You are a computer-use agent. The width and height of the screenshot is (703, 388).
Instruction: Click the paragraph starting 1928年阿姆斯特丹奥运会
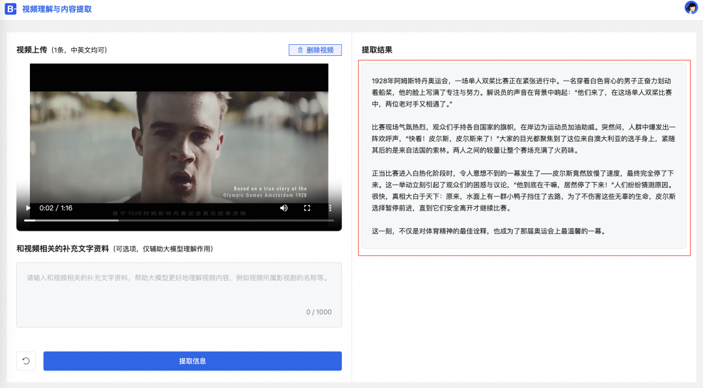pyautogui.click(x=523, y=93)
